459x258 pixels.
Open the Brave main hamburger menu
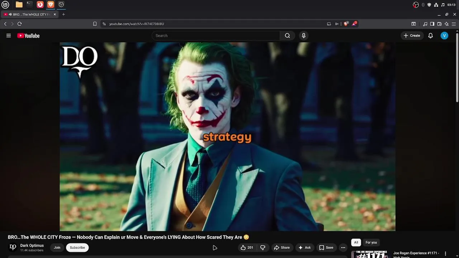tap(454, 24)
